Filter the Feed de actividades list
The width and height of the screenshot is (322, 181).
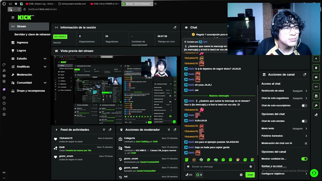104,130
